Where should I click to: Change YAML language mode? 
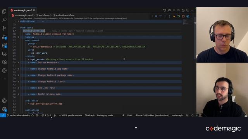130,115
